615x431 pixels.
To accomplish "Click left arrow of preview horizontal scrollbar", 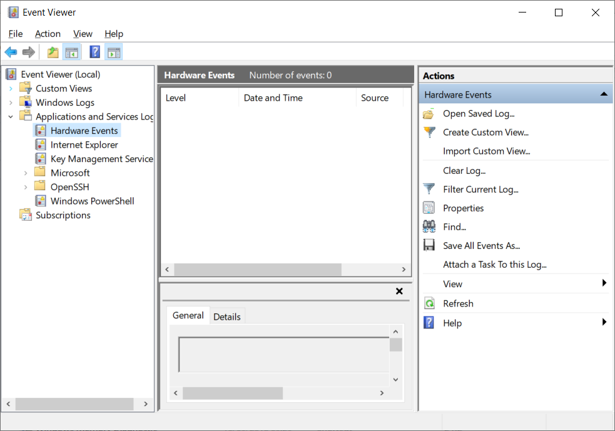I will (176, 393).
